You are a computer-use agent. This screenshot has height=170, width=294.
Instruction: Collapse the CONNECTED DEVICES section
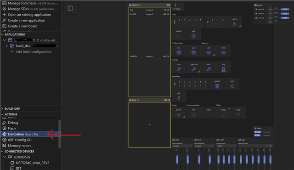pos(2,151)
